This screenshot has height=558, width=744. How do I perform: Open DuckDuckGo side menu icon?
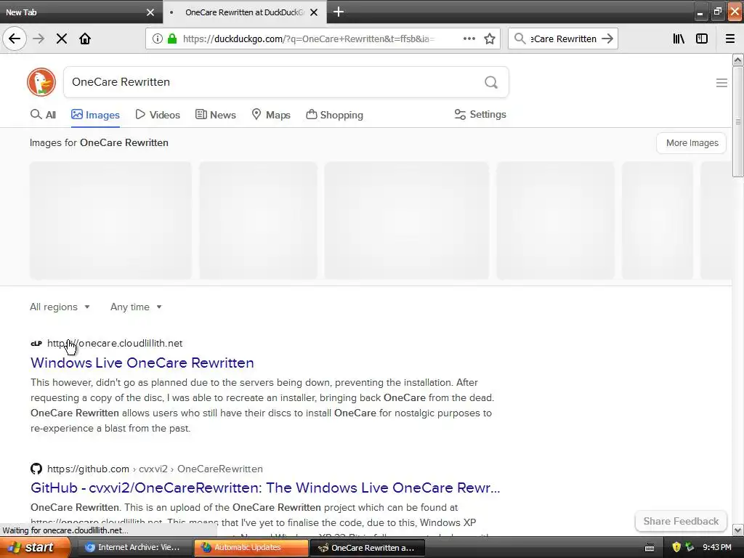pos(721,83)
